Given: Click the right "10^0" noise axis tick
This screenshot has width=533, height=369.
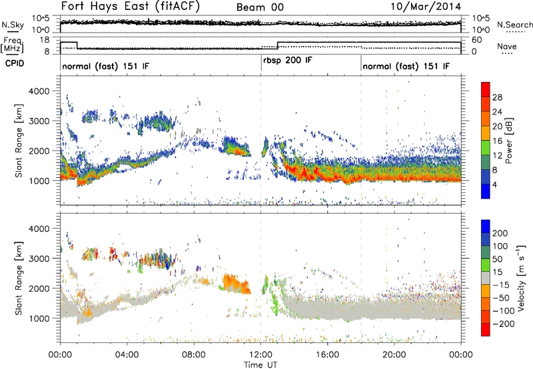Looking at the screenshot, I should [x=480, y=30].
